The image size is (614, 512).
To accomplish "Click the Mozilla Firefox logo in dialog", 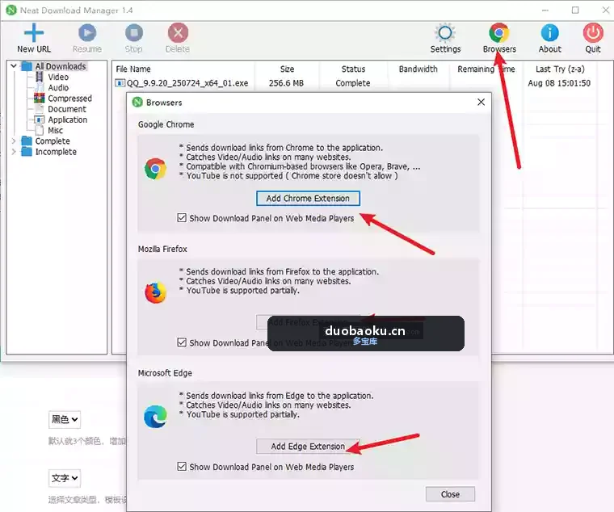I will [x=155, y=292].
